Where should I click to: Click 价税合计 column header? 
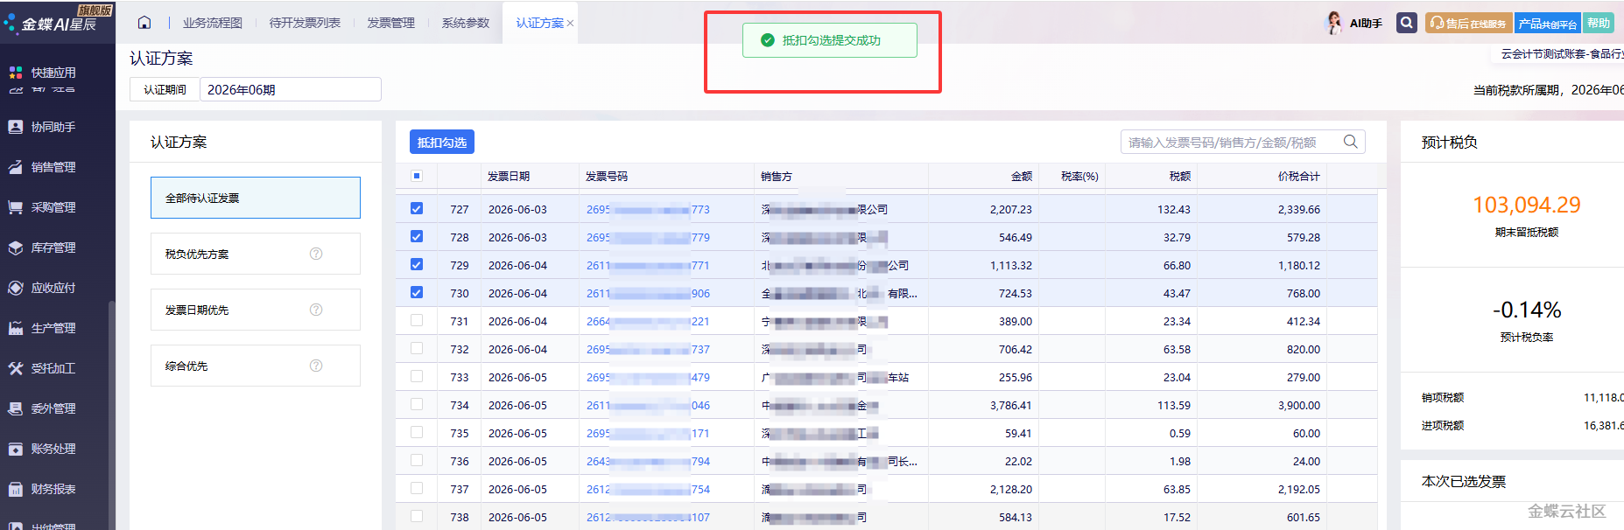[x=1298, y=176]
